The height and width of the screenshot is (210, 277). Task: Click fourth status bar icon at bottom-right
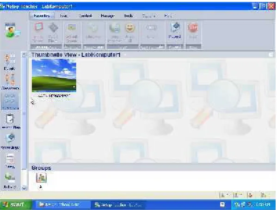(x=263, y=195)
